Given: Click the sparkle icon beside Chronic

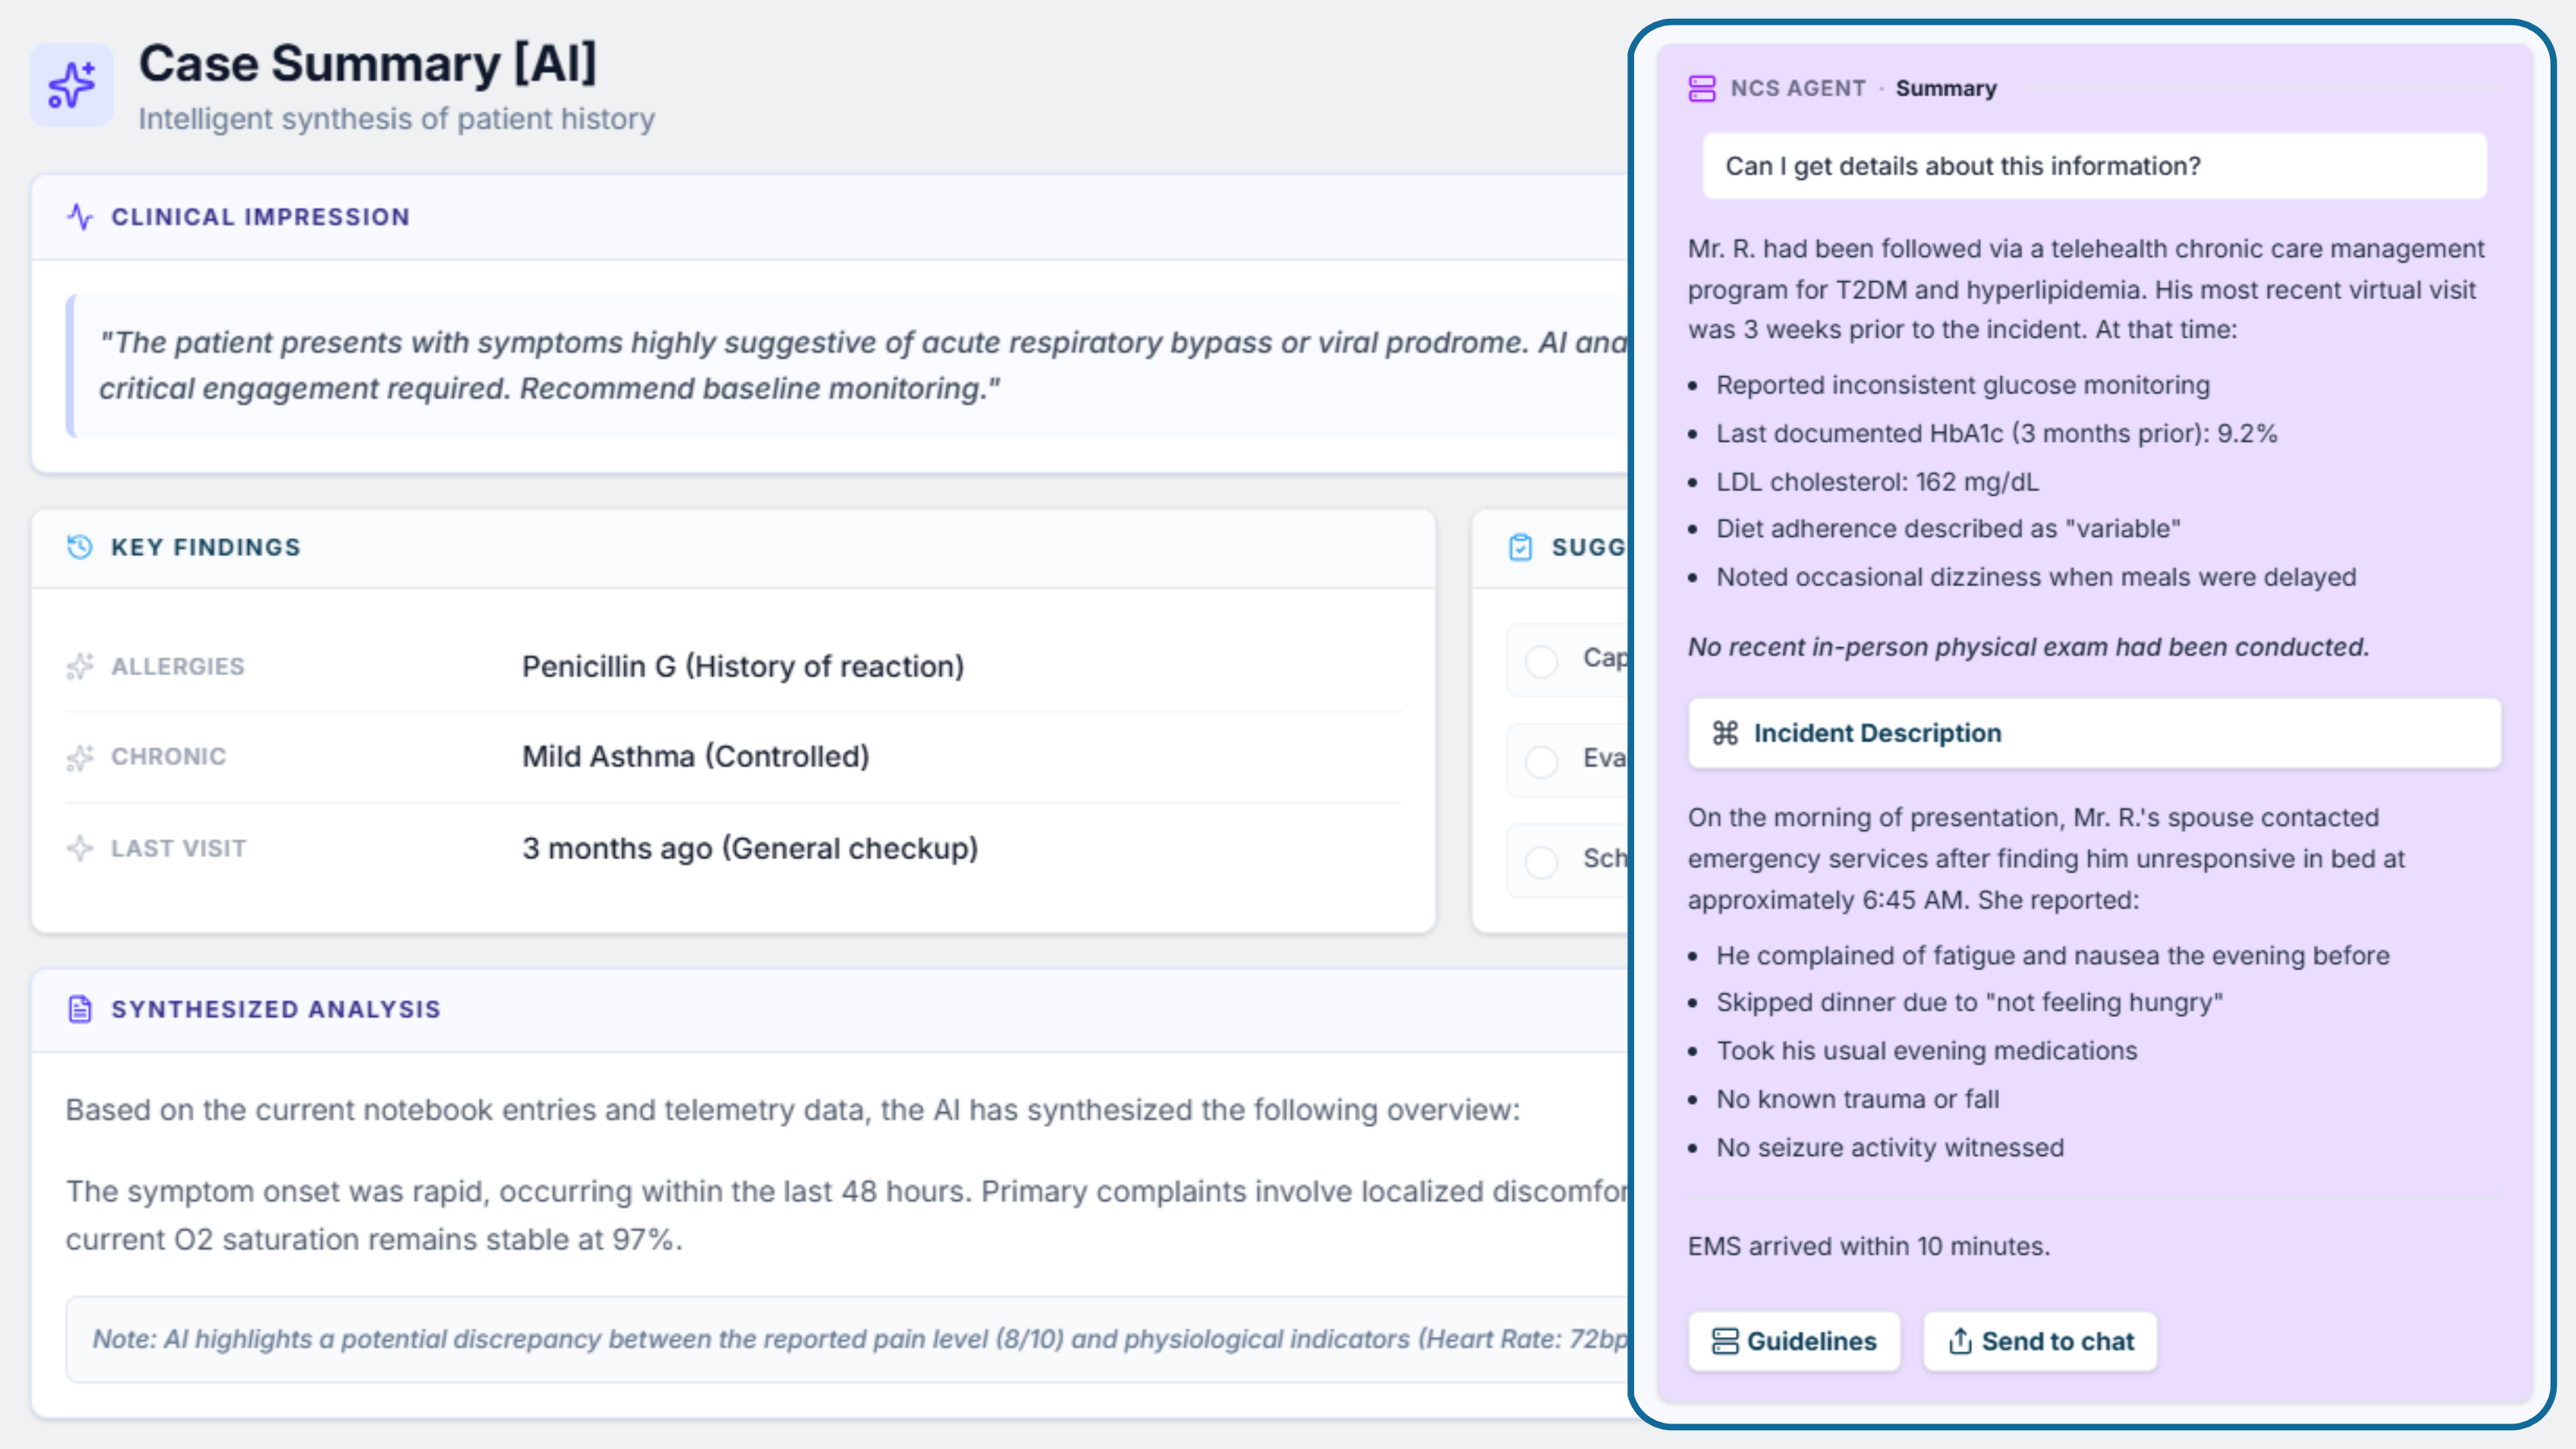Looking at the screenshot, I should tap(80, 757).
